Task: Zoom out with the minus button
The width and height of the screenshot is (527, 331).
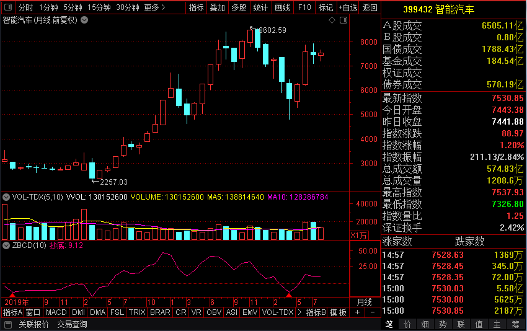Action: (372, 312)
